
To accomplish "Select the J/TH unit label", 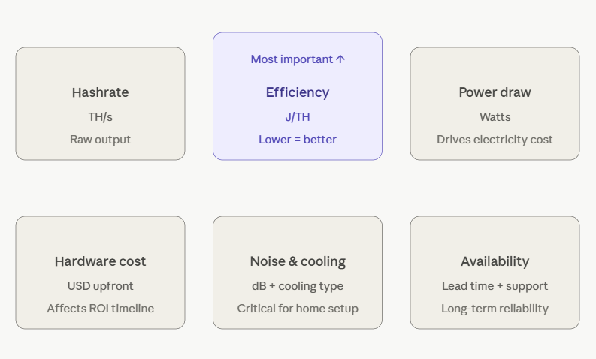I will [x=298, y=117].
